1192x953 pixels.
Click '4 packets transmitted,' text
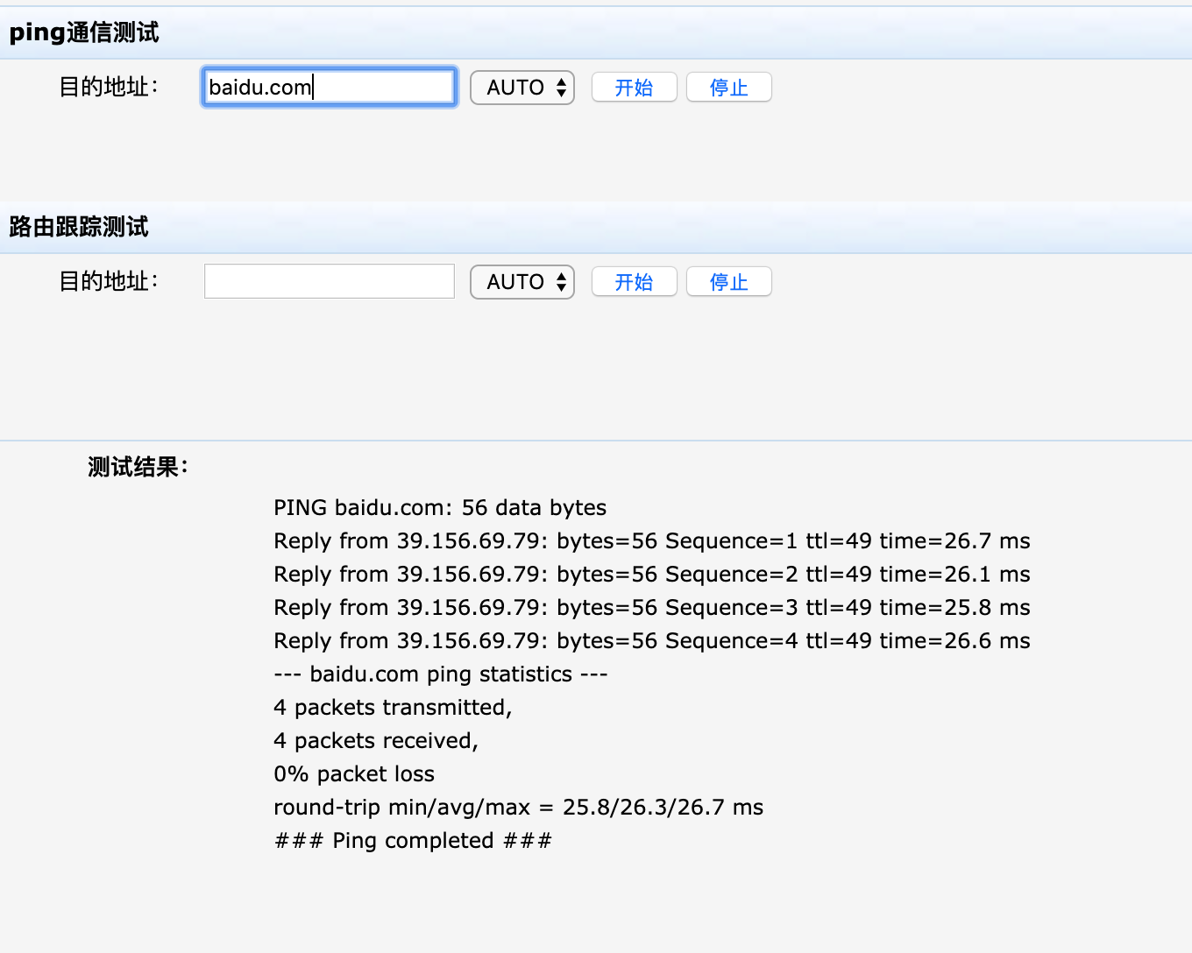coord(393,708)
